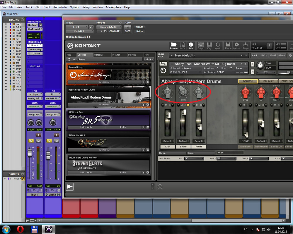293x234 pixels.
Task: Expand the New (default) multi rack menu
Action: click(x=172, y=55)
